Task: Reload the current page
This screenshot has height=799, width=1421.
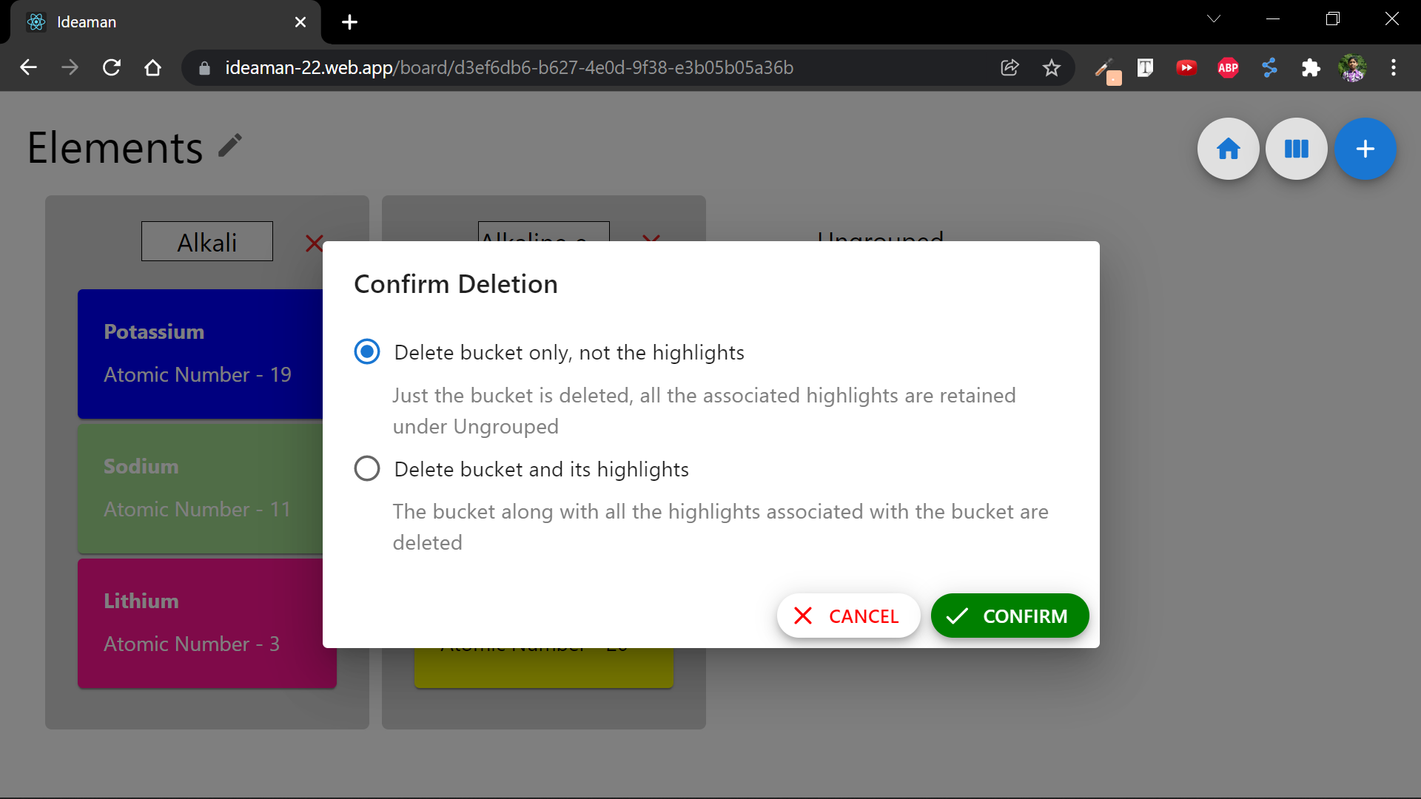Action: (x=111, y=67)
